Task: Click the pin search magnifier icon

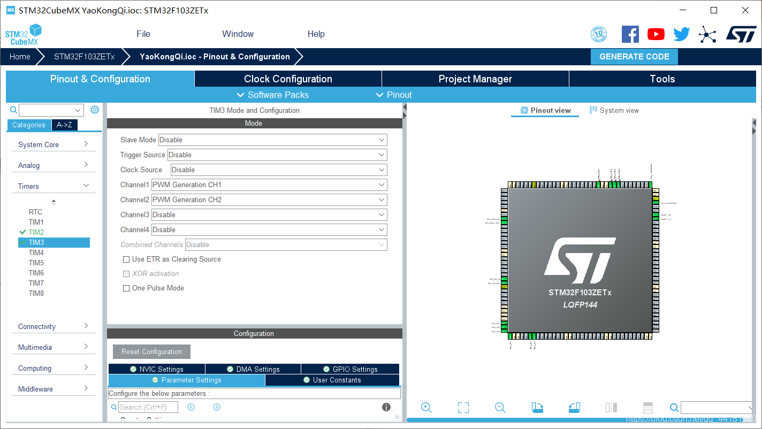Action: click(x=674, y=408)
